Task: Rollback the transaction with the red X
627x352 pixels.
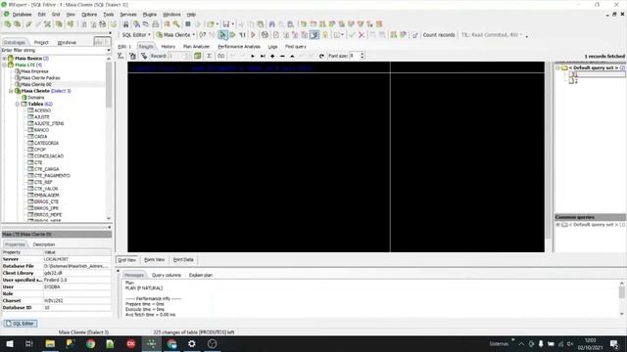Action: (362, 35)
